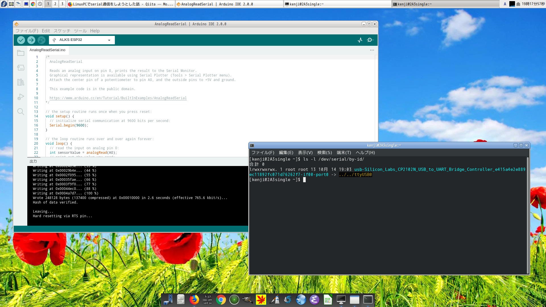
Task: Open the editor tab three-dots menu
Action: point(372,50)
